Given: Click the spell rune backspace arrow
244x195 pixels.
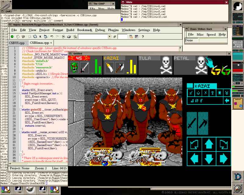Looking at the screenshot, I should pyautogui.click(x=227, y=101).
